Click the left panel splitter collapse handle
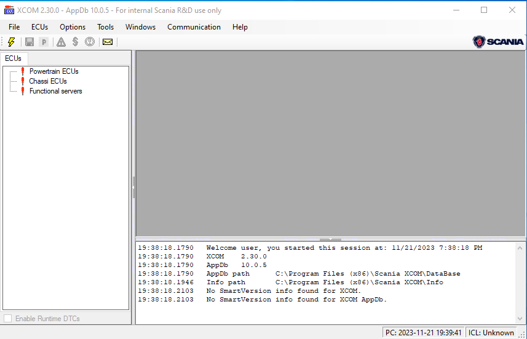 (133, 187)
